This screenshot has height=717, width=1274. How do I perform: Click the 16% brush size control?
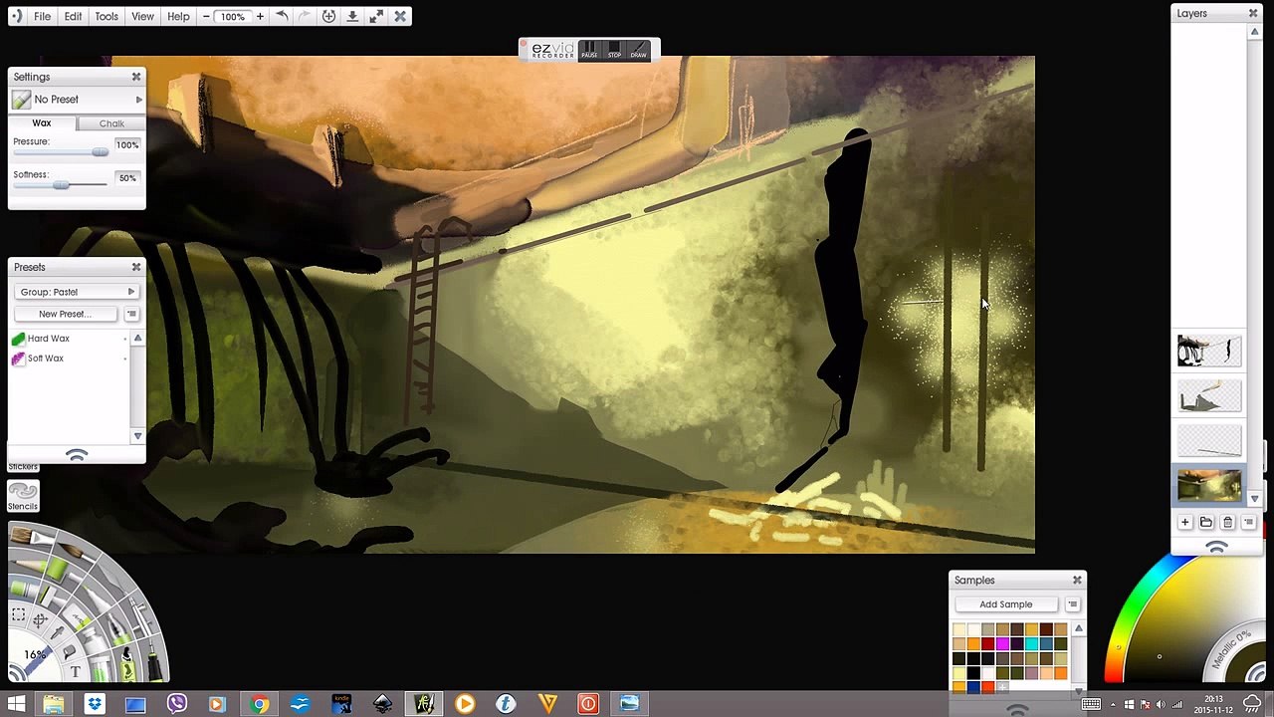tap(35, 654)
